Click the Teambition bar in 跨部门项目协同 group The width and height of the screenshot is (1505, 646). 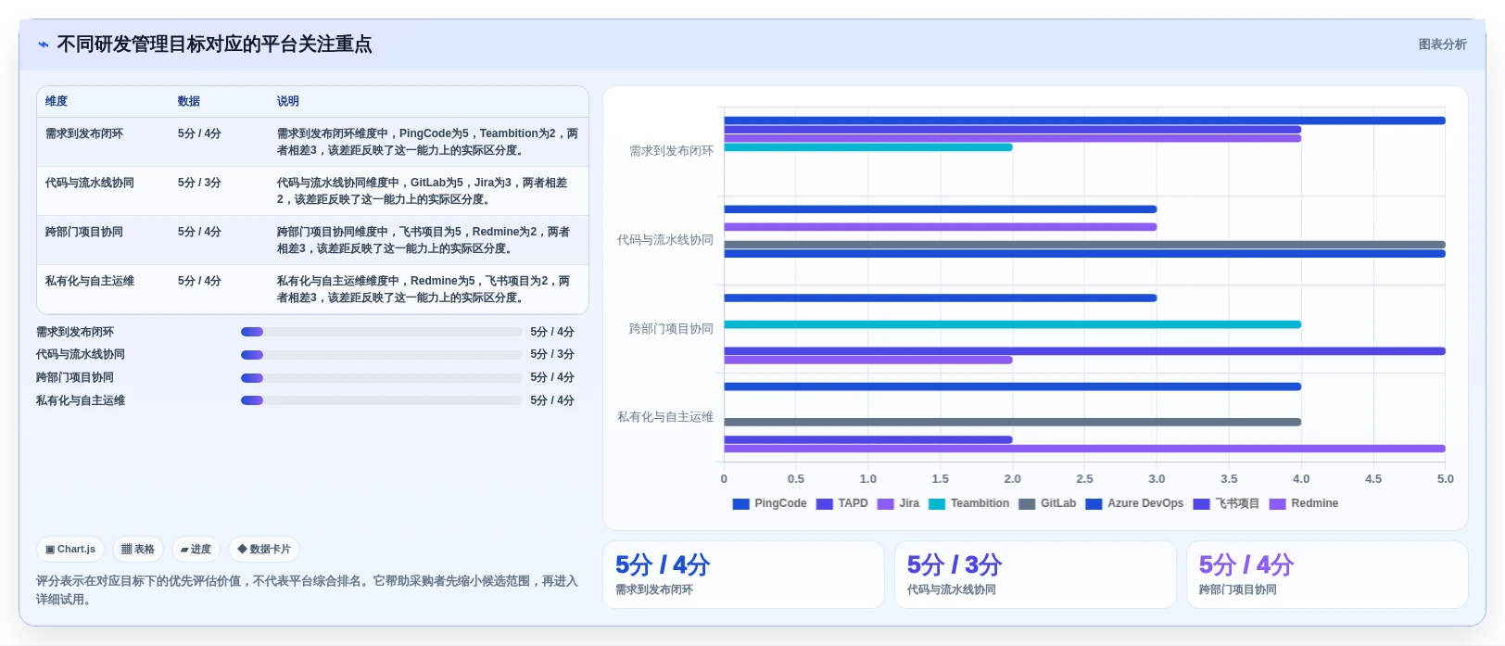1013,324
